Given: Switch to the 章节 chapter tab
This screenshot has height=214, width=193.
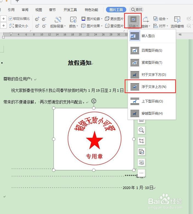Looking at the screenshot, I should (52, 10).
